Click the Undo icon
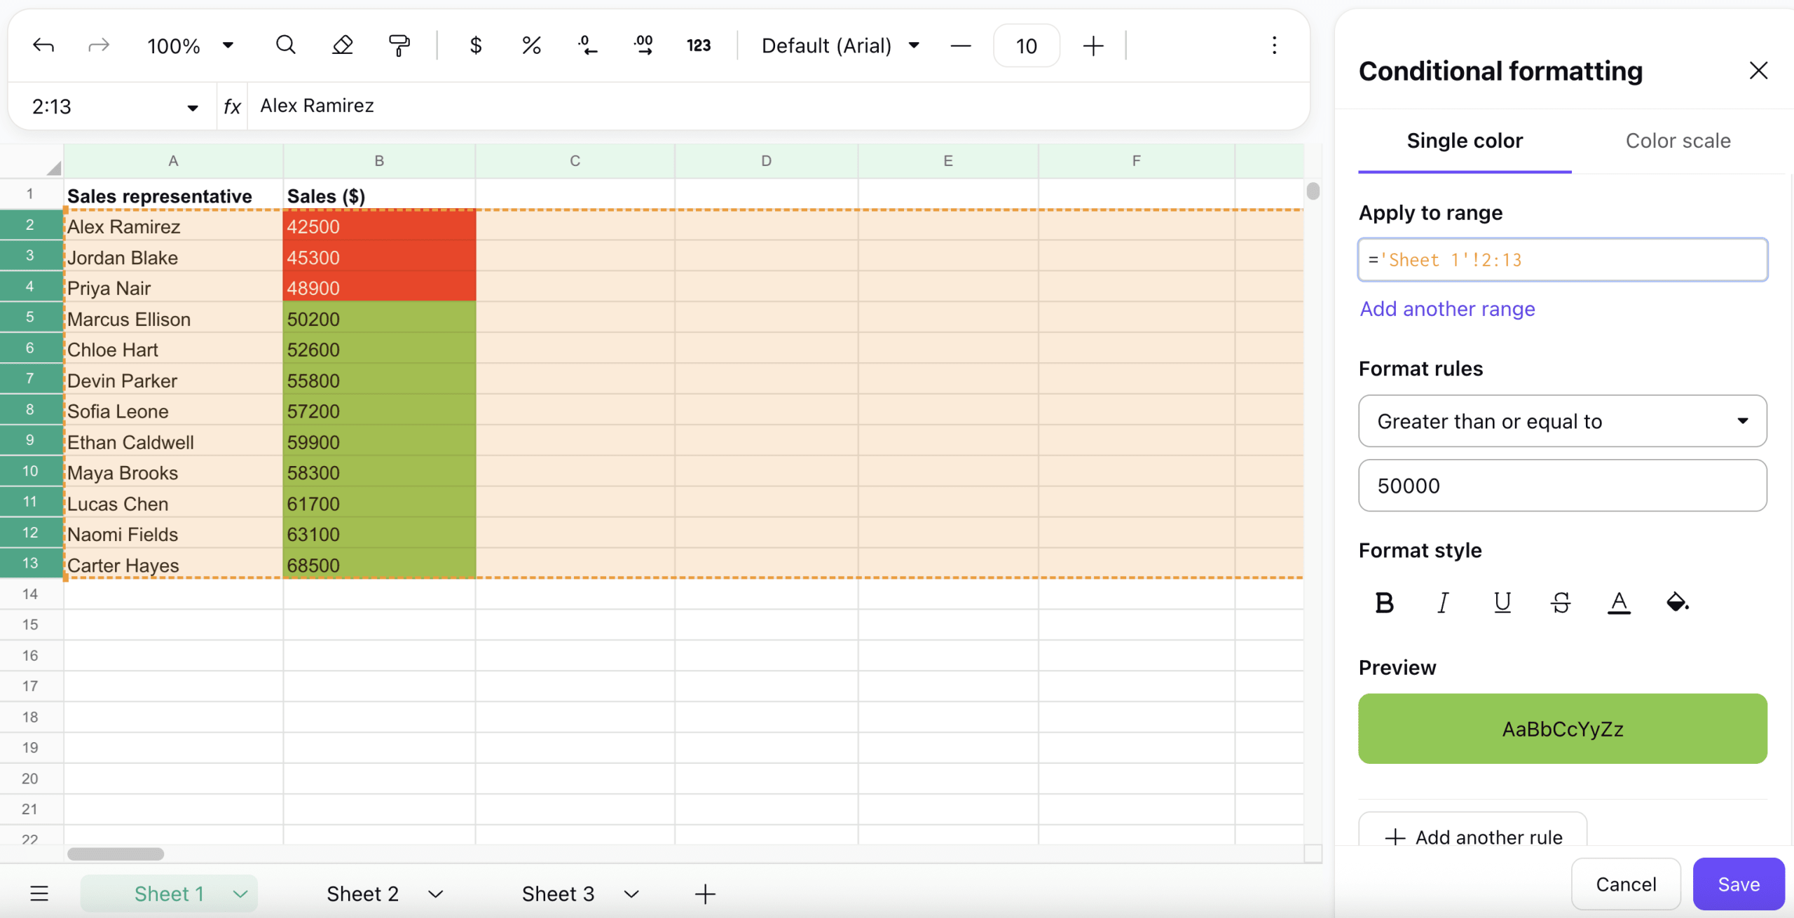The image size is (1794, 918). 43,45
